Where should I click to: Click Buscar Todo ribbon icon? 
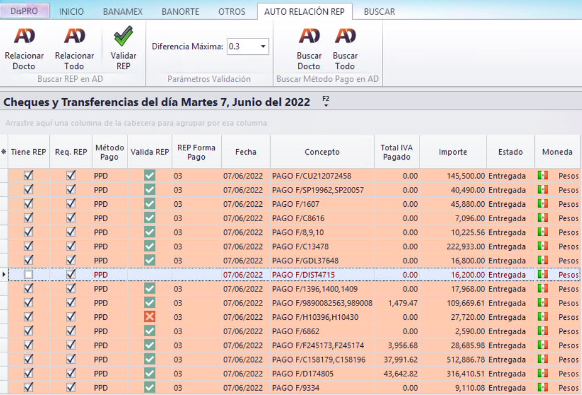(x=345, y=37)
